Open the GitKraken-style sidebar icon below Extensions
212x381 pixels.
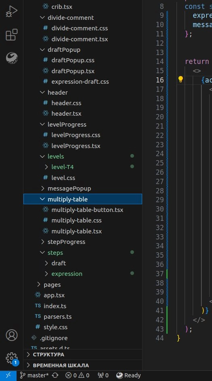[x=11, y=58]
